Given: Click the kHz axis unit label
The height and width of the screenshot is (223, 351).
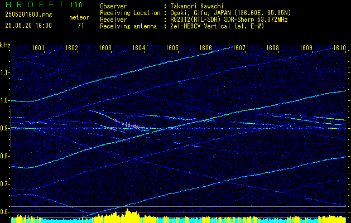Looking at the screenshot, I should click(5, 45).
